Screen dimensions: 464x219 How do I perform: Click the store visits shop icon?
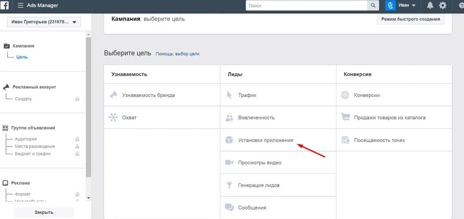[345, 140]
